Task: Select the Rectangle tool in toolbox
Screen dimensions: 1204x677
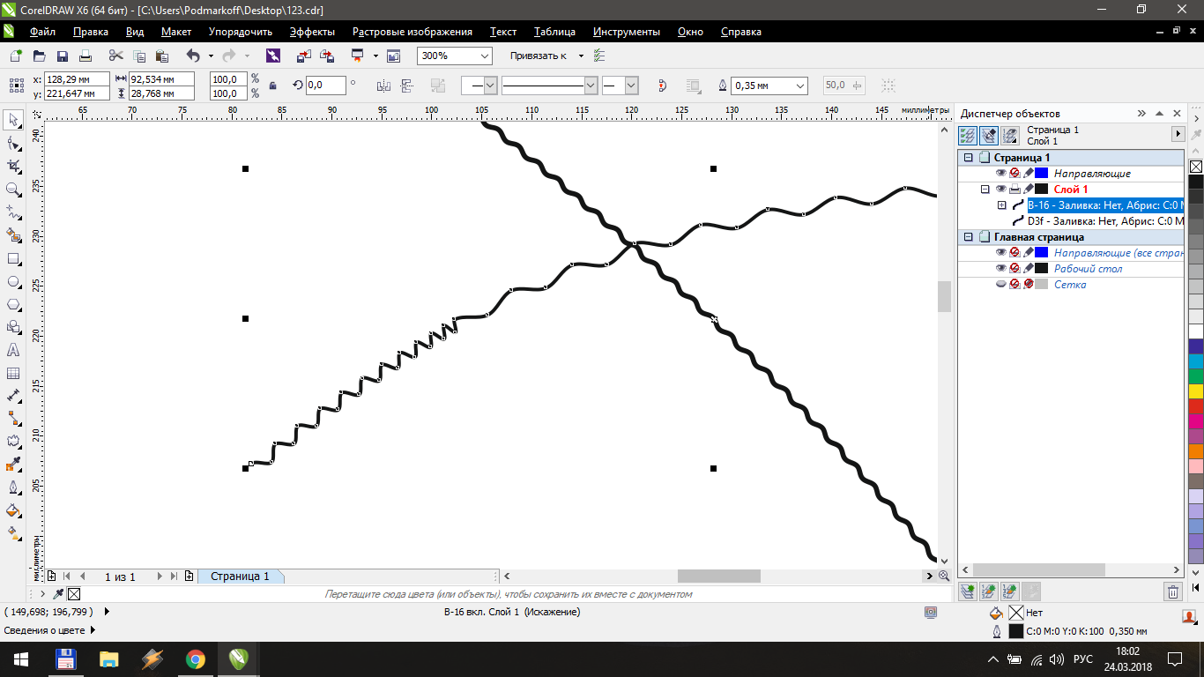Action: pos(13,259)
